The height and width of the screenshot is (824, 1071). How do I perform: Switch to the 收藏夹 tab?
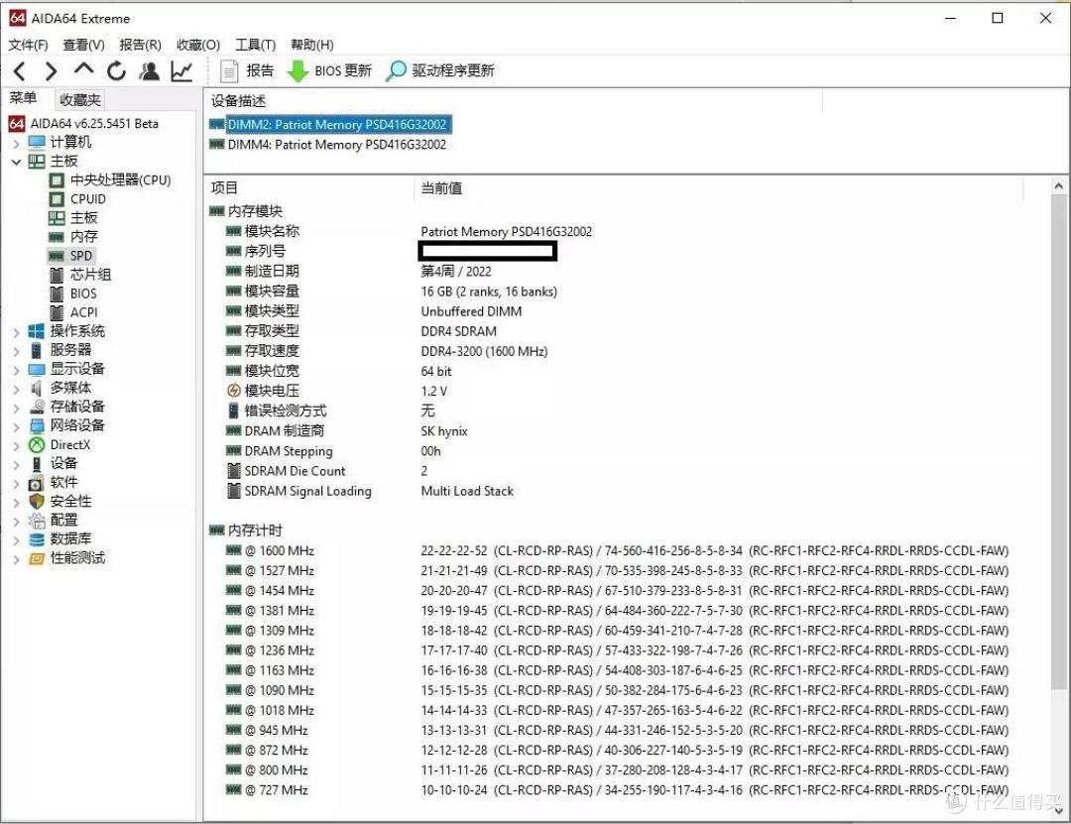pyautogui.click(x=80, y=100)
